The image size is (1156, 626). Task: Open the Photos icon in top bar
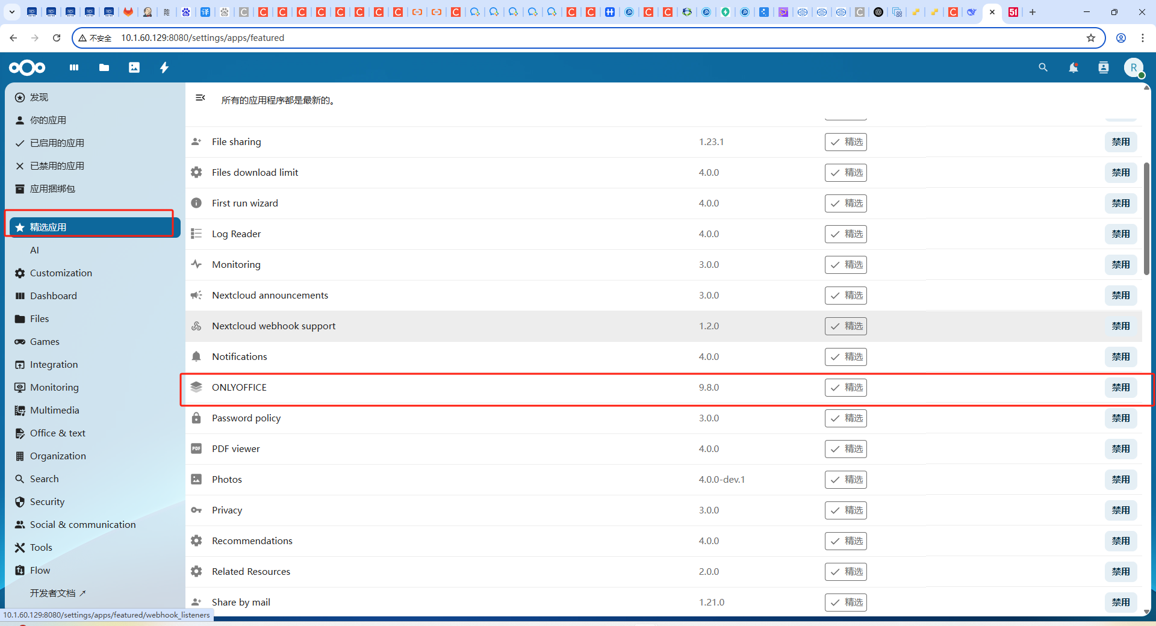point(134,67)
